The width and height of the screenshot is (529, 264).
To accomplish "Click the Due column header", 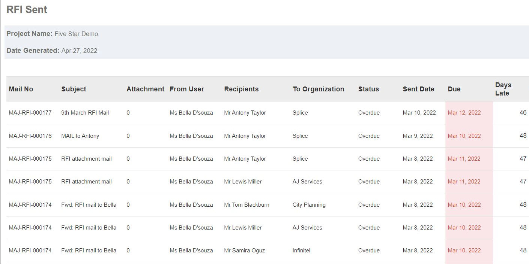I will [454, 89].
